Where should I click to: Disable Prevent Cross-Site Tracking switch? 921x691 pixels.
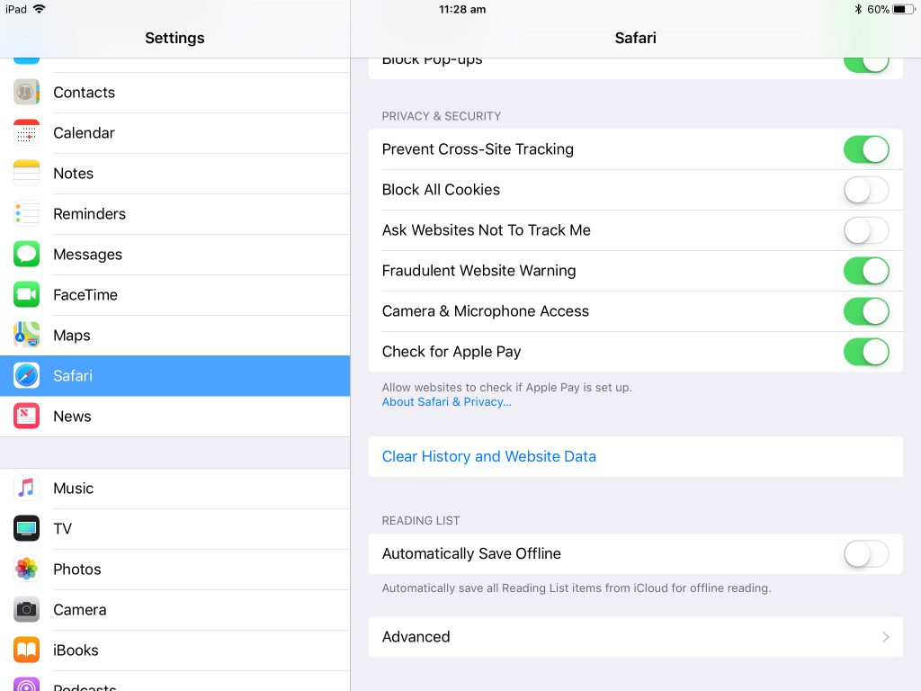point(866,149)
